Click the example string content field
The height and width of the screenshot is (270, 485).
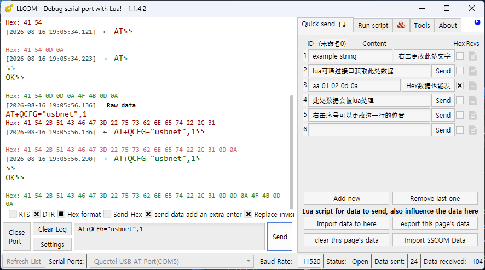click(350, 56)
